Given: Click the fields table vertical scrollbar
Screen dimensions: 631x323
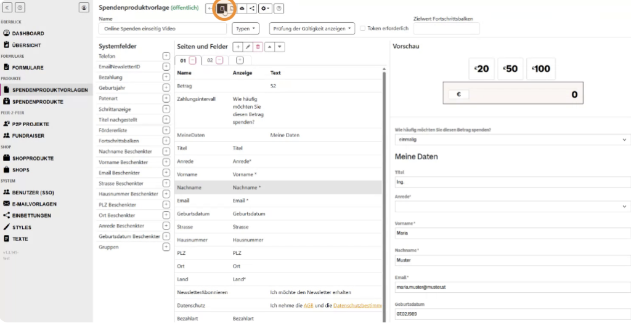Looking at the screenshot, I should tap(385, 195).
